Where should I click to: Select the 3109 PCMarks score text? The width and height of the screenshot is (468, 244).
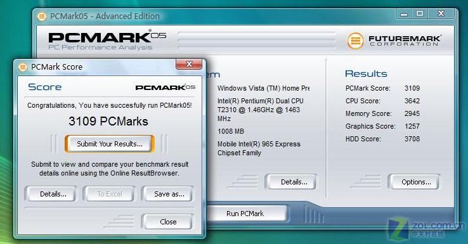108,122
